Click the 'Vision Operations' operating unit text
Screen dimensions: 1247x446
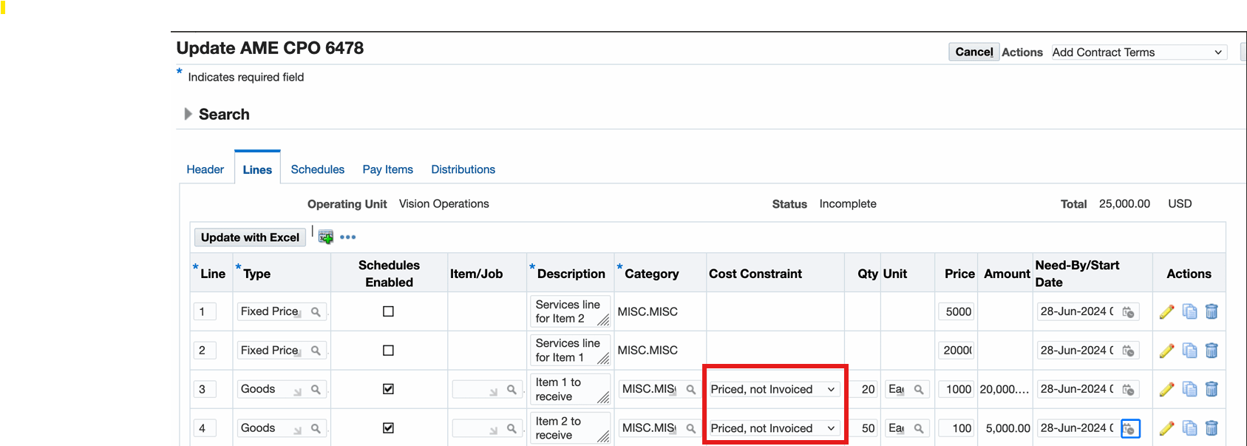click(x=444, y=203)
